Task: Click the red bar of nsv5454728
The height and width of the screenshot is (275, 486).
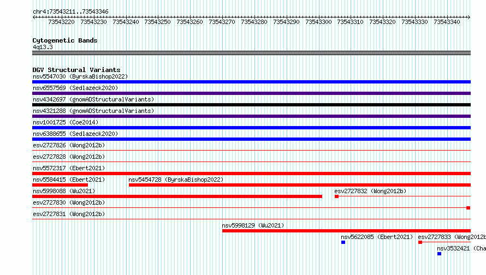Action: point(300,185)
